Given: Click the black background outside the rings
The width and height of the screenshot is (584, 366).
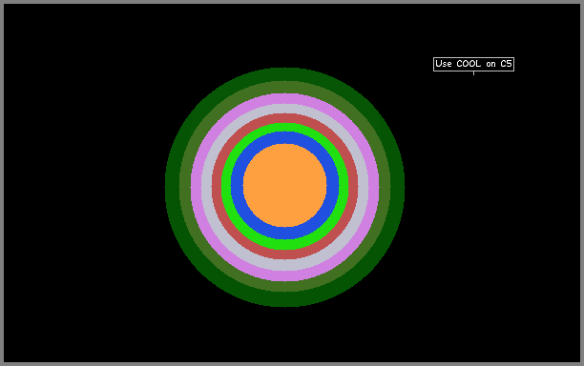Looking at the screenshot, I should pos(82,186).
